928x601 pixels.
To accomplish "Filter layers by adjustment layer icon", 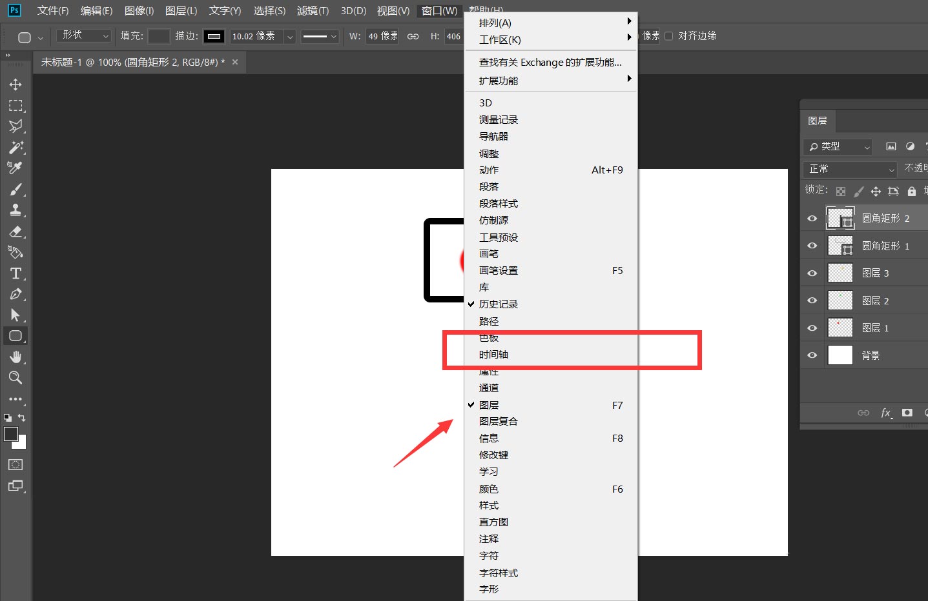I will (910, 146).
